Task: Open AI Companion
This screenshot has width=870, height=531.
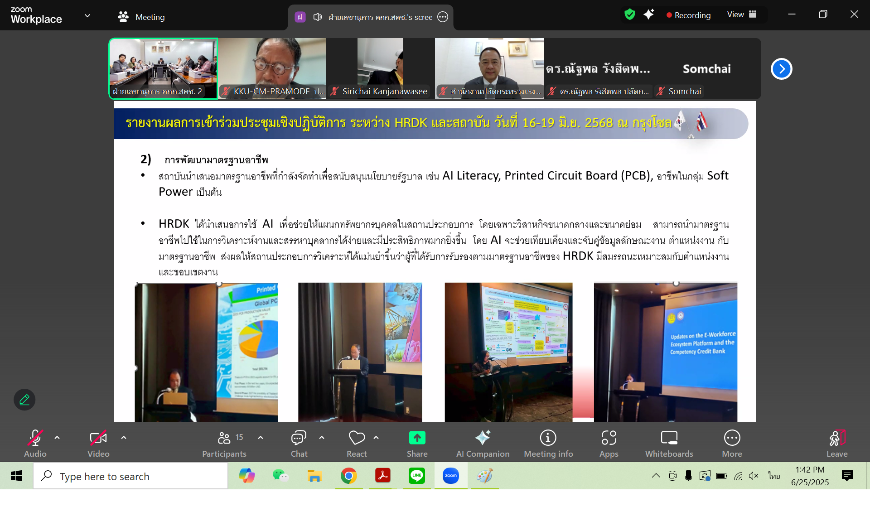Action: tap(483, 438)
